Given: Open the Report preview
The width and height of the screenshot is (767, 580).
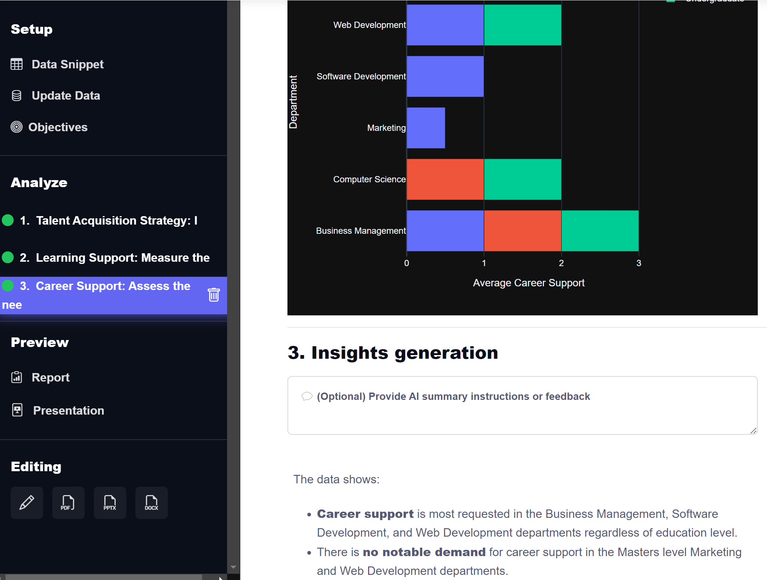Looking at the screenshot, I should click(50, 377).
